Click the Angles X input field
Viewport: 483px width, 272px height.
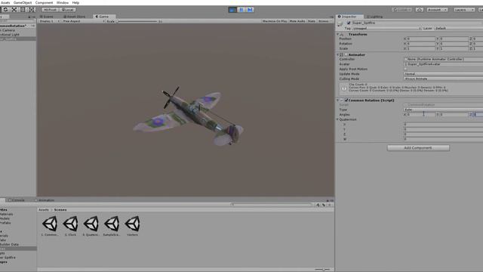tap(421, 115)
